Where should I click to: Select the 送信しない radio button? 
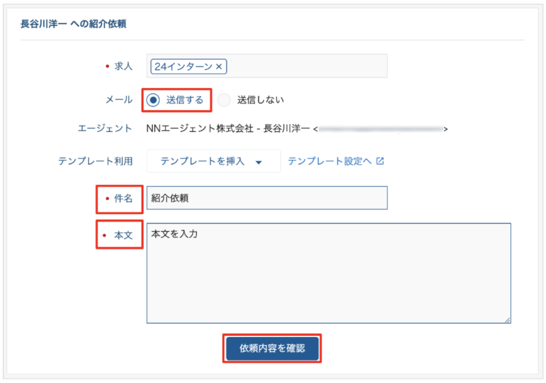[x=224, y=100]
